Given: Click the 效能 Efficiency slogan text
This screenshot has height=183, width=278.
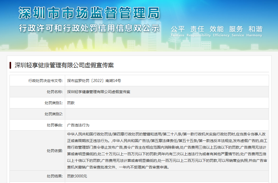Looking at the screenshot, I should click(x=221, y=31).
